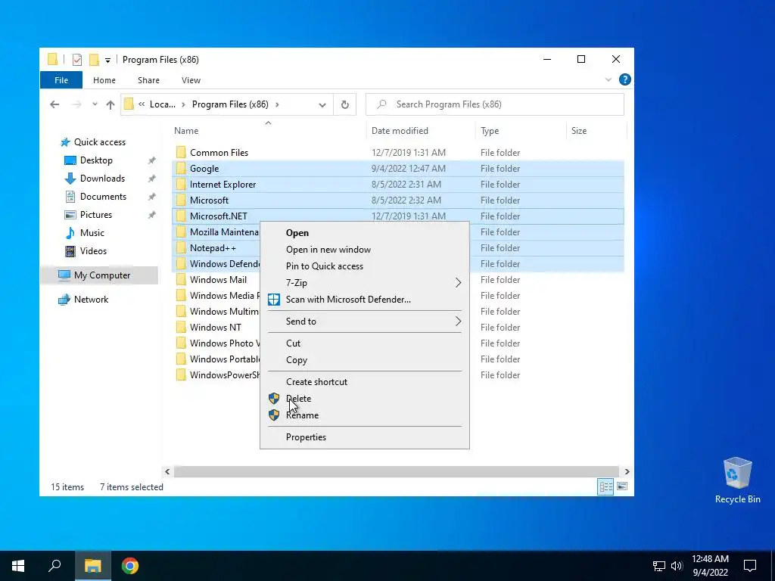This screenshot has height=581, width=775.
Task: Switch to the Share ribbon tab
Action: tap(149, 80)
